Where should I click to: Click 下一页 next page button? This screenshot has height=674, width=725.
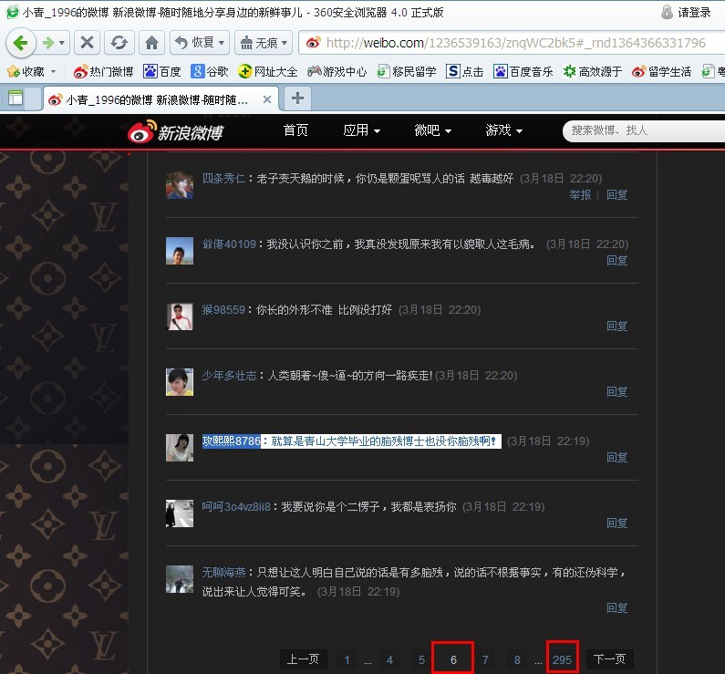pos(609,659)
